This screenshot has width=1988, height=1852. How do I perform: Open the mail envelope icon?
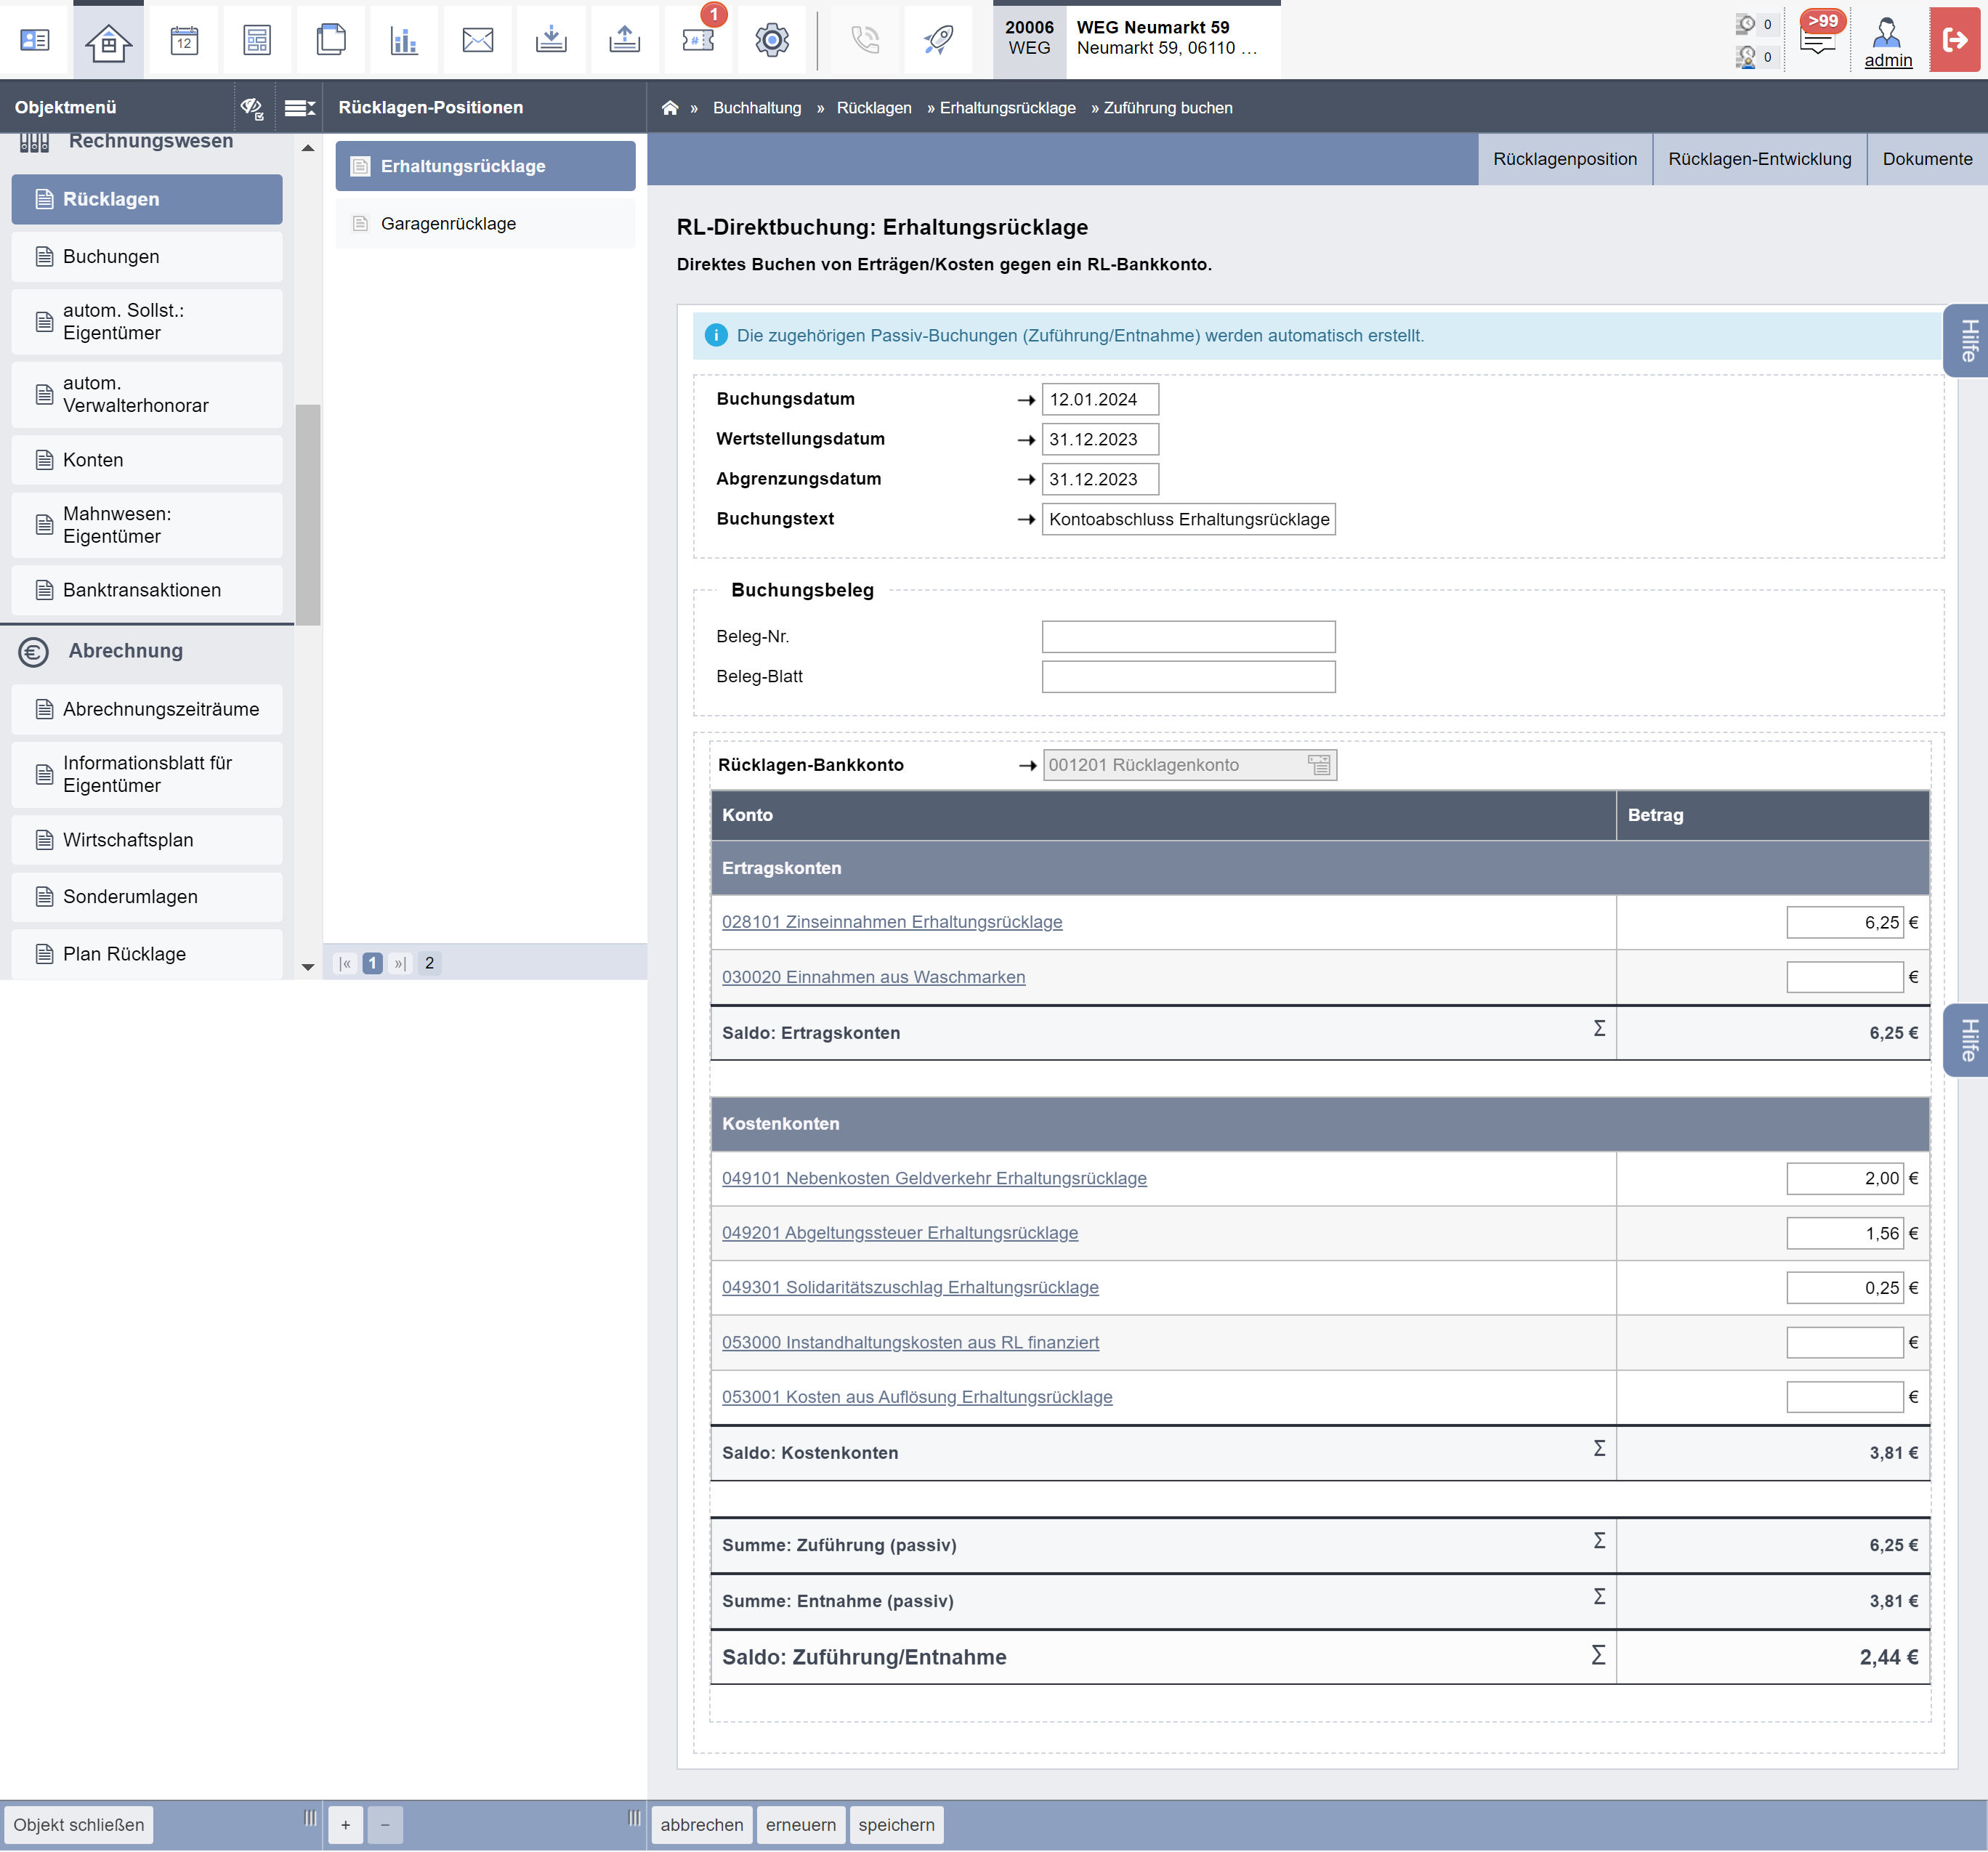[478, 40]
